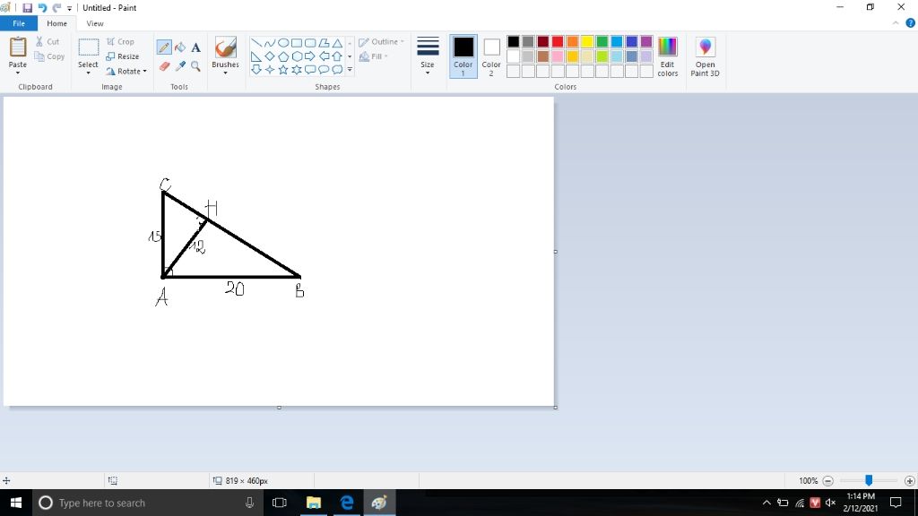Image resolution: width=918 pixels, height=516 pixels.
Task: Open Paint Help with the question mark icon
Action: pyautogui.click(x=911, y=23)
